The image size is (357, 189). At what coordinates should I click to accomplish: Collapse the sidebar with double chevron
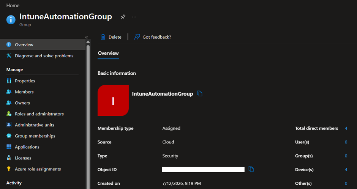point(87,37)
